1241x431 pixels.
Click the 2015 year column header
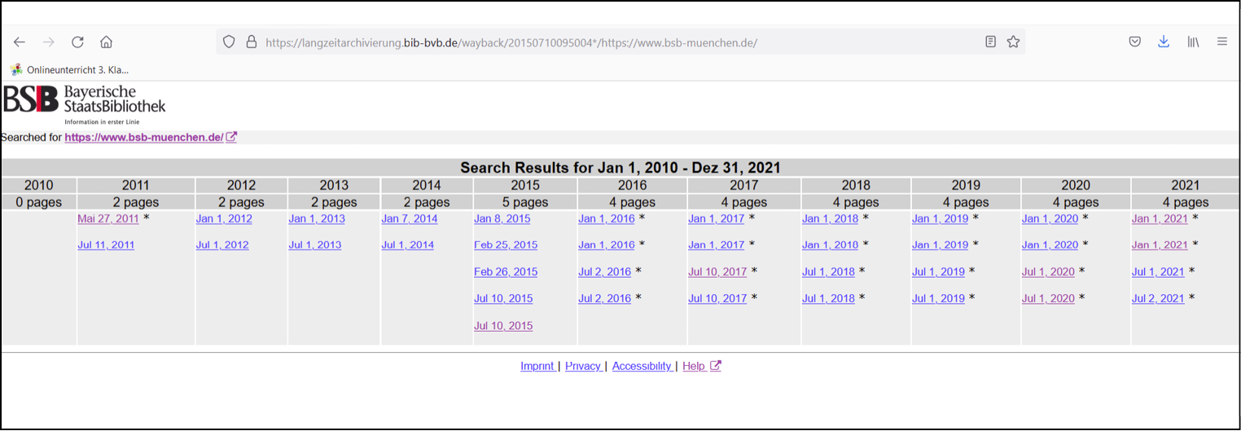click(525, 185)
